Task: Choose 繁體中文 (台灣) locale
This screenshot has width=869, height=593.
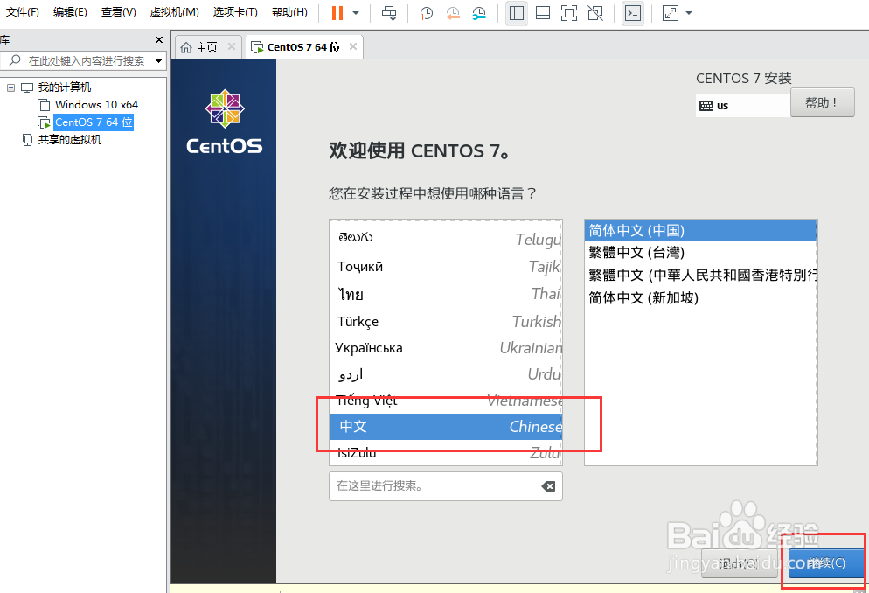Action: pos(700,253)
